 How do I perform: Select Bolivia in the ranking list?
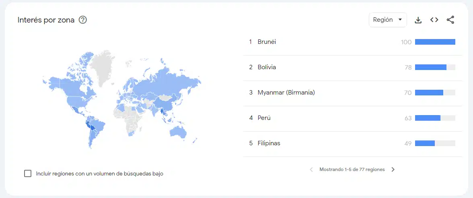[x=267, y=67]
